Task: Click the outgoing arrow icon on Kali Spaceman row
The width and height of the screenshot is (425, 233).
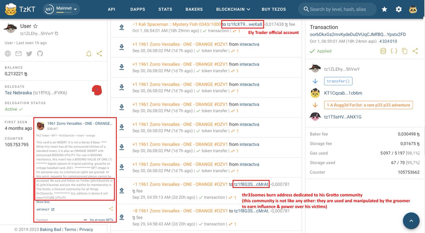Action: [121, 27]
